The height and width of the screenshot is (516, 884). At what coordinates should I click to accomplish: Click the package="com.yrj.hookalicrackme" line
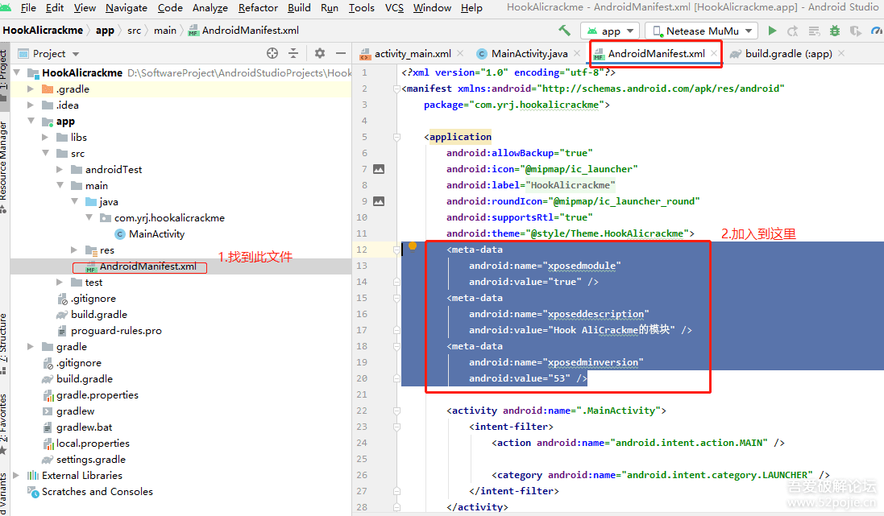(x=517, y=105)
